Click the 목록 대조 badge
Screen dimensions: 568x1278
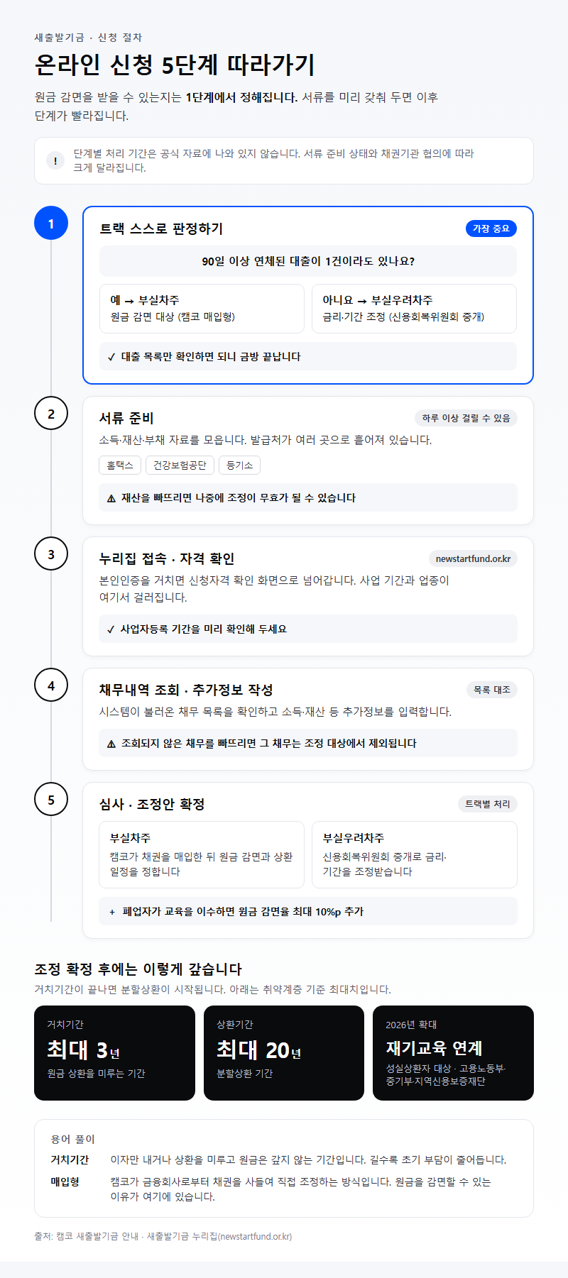point(492,690)
